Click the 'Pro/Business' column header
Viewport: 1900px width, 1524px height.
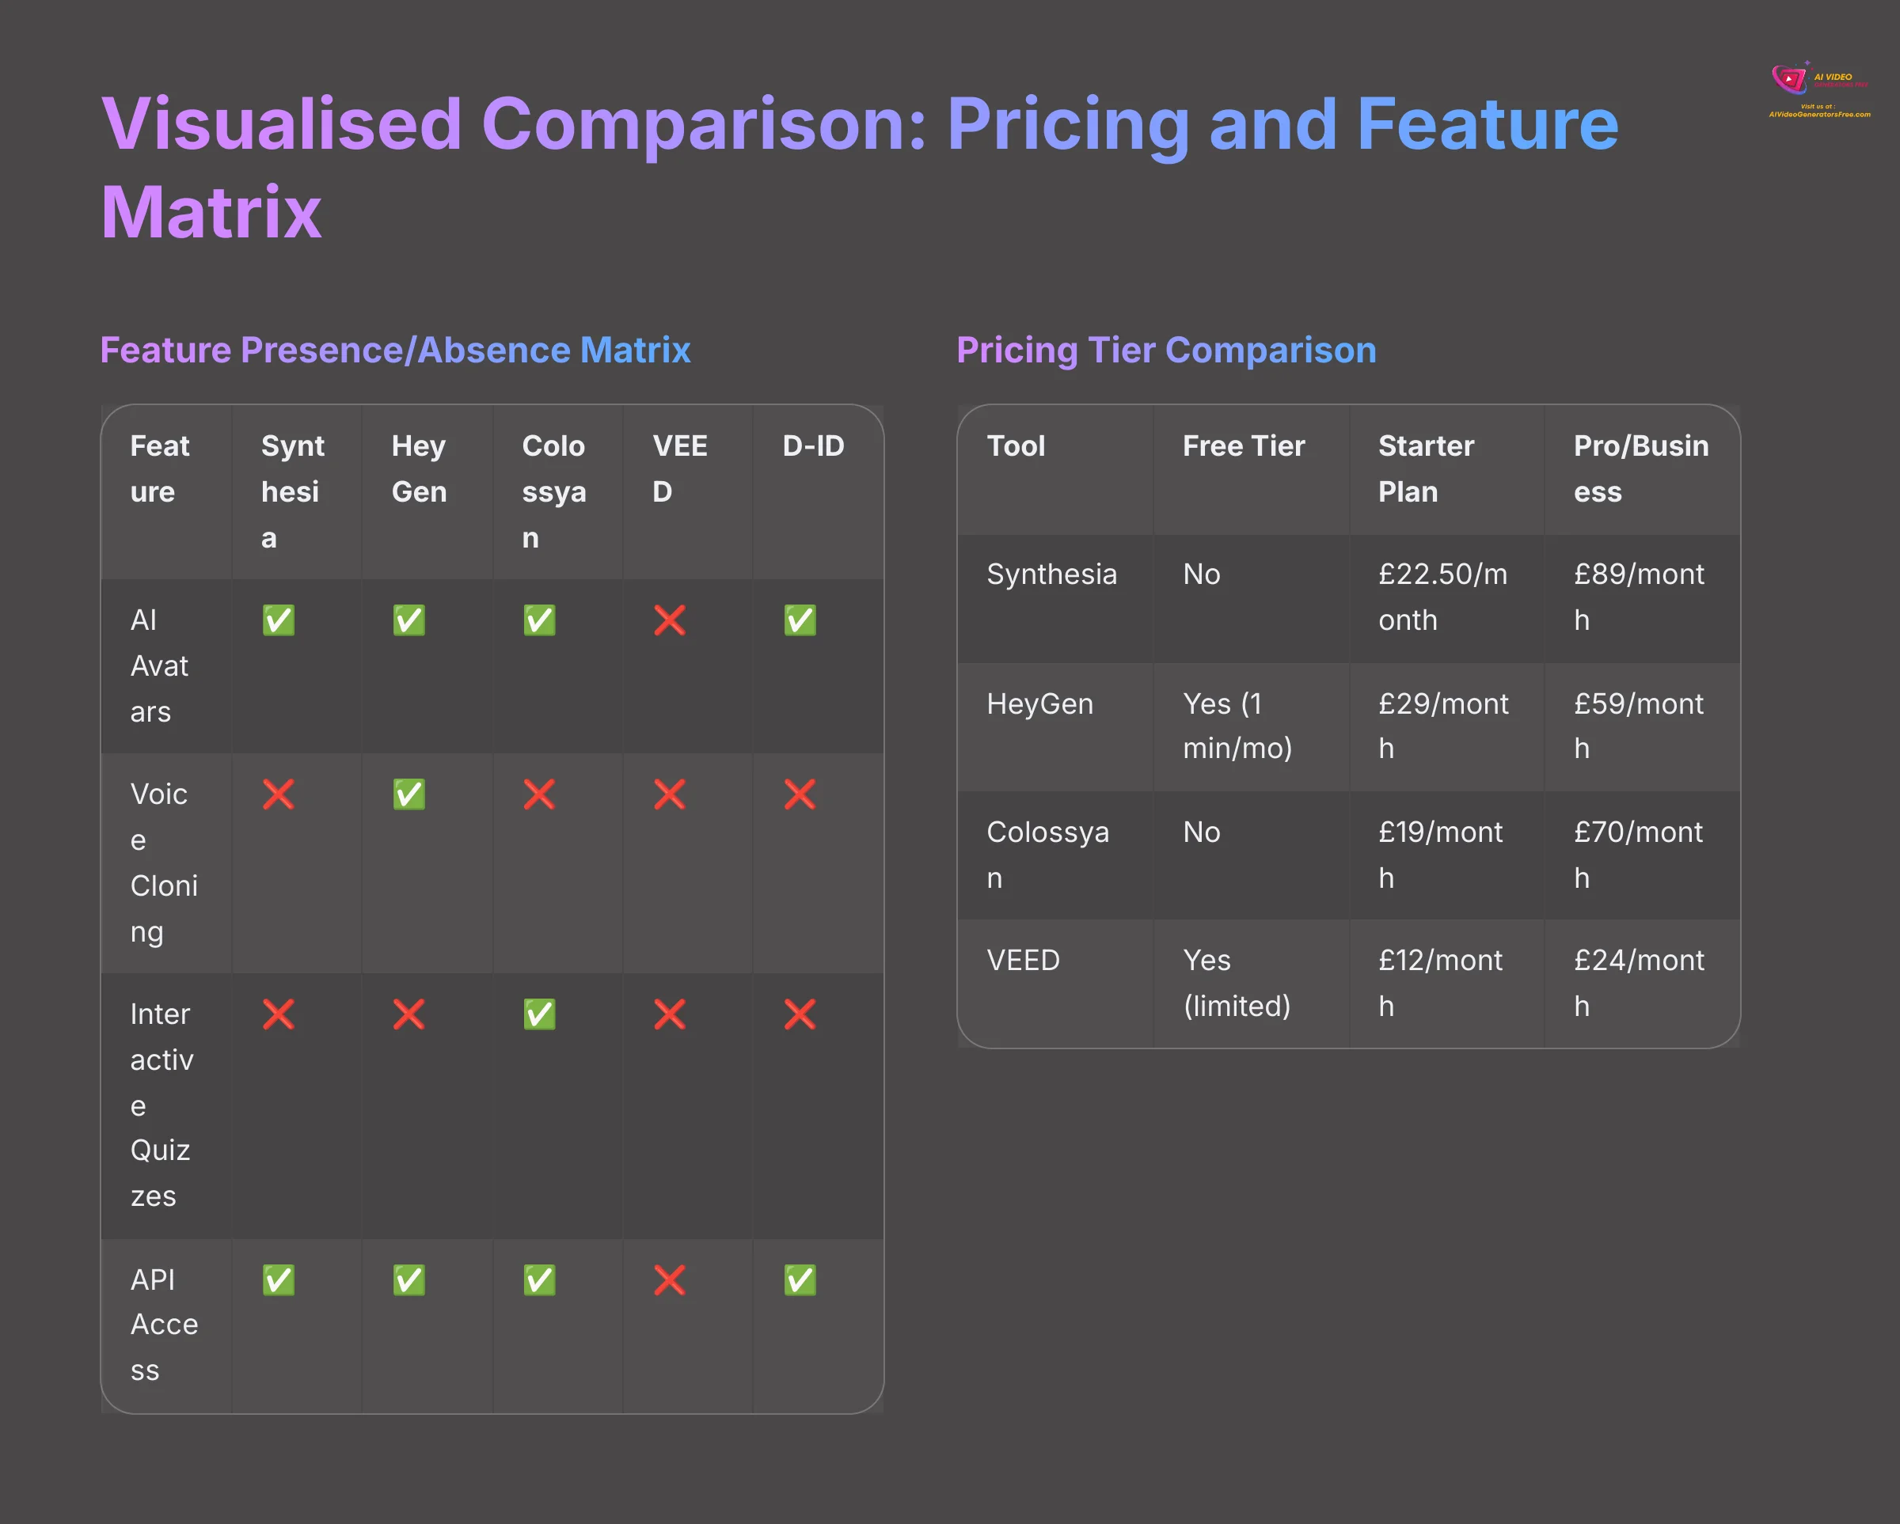coord(1641,468)
